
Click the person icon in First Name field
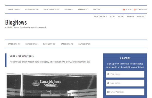click(x=108, y=74)
